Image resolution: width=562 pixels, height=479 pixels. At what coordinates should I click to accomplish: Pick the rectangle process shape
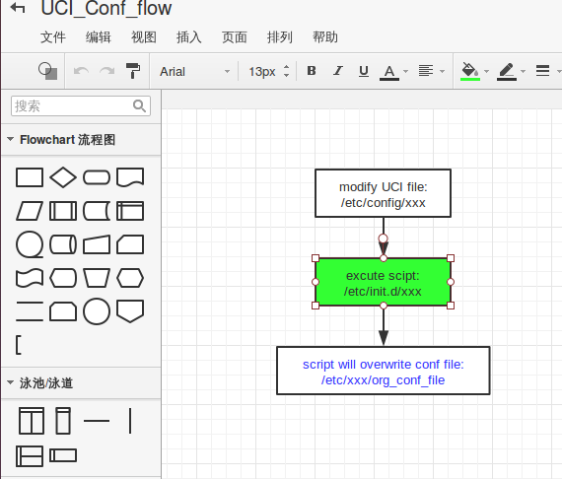30,177
